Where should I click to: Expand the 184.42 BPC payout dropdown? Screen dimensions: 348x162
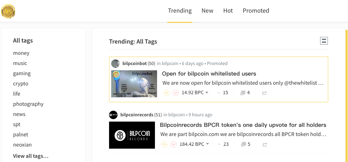[x=208, y=144]
